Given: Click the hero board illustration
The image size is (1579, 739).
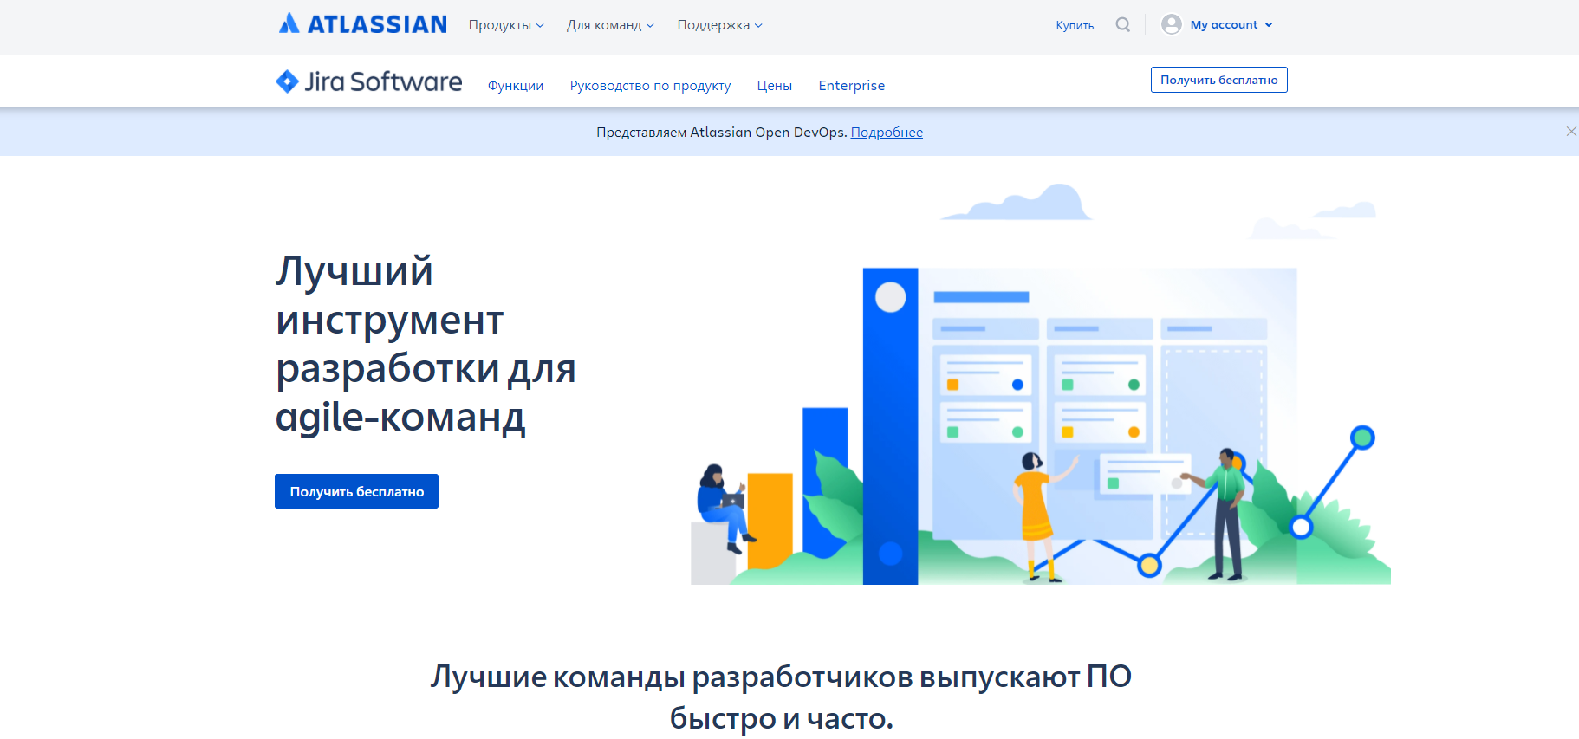Looking at the screenshot, I should [1040, 384].
